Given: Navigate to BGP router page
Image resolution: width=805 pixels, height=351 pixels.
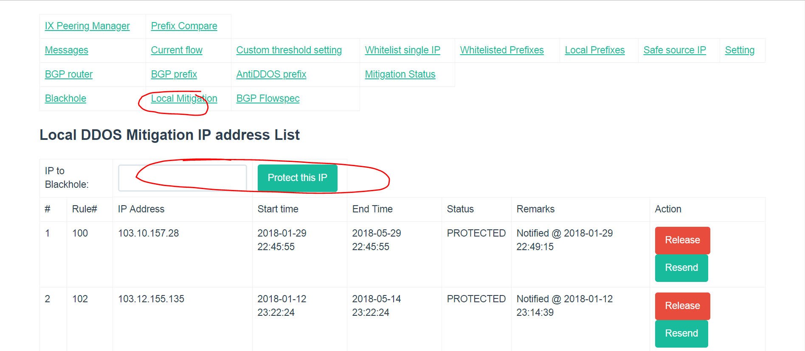Looking at the screenshot, I should tap(68, 75).
